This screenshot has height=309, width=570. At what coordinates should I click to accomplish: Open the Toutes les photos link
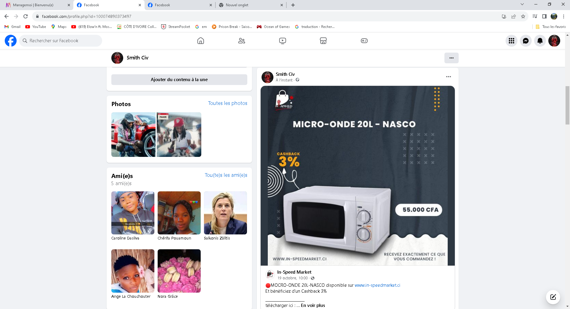[227, 103]
